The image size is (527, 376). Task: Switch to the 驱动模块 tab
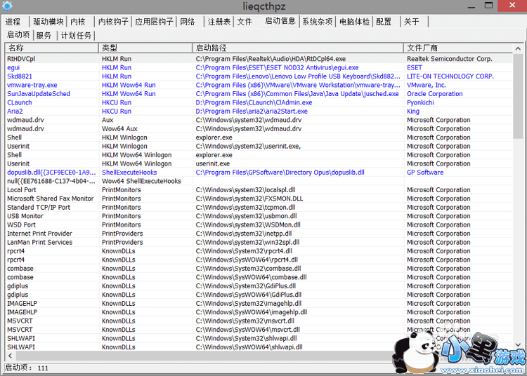pyautogui.click(x=48, y=22)
